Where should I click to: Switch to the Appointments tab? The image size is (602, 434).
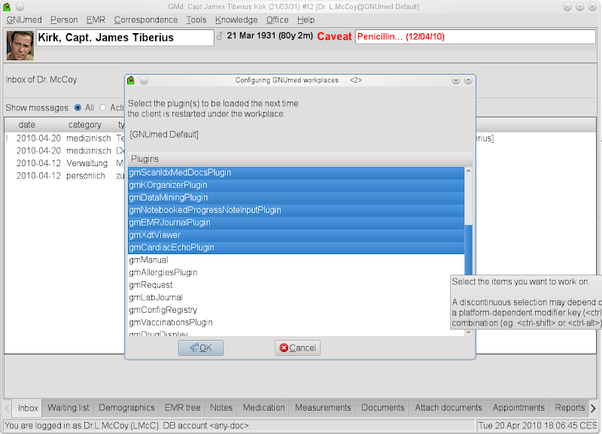(x=518, y=408)
